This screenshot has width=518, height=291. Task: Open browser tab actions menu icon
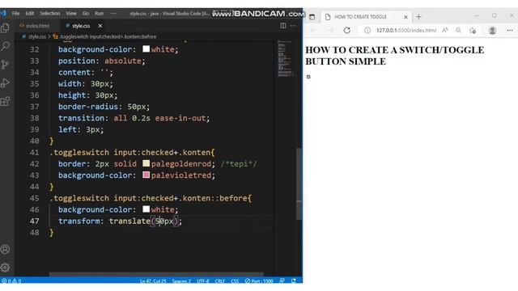tap(312, 17)
